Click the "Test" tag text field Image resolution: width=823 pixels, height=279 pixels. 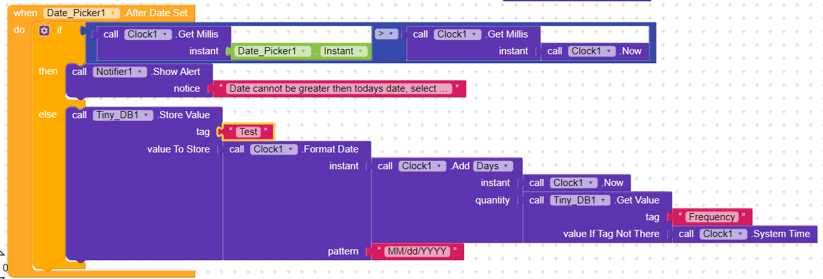[248, 132]
